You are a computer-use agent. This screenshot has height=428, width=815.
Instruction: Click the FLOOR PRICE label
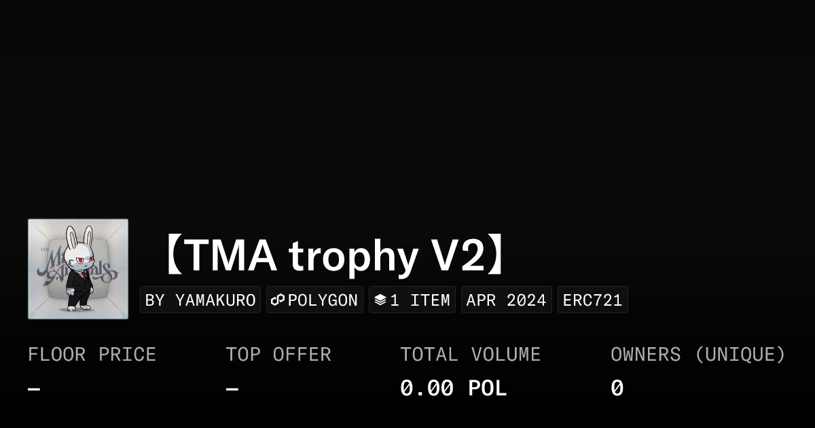pos(92,355)
